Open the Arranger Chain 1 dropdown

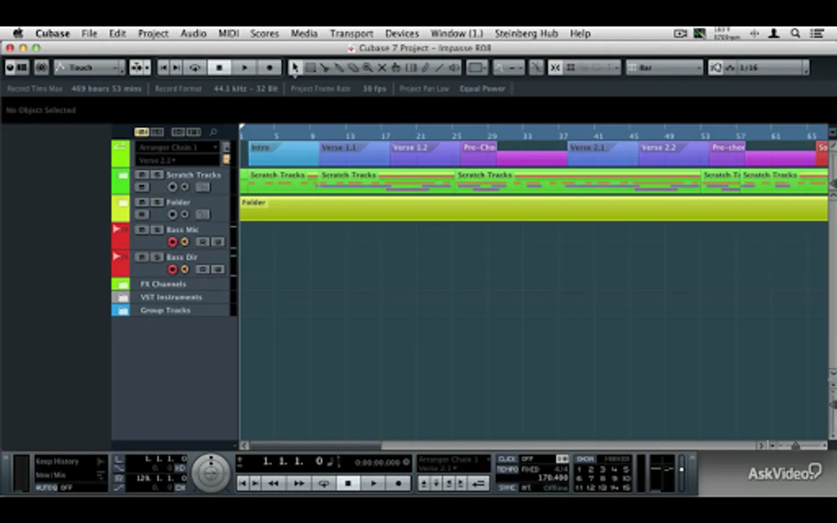pyautogui.click(x=177, y=148)
